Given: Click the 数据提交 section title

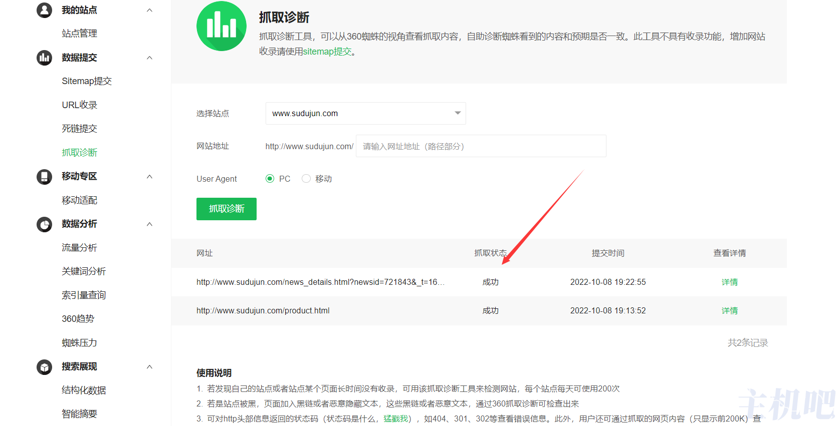Looking at the screenshot, I should pos(79,58).
